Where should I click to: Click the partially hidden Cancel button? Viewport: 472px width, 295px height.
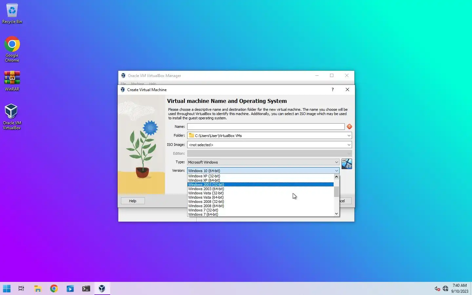345,201
